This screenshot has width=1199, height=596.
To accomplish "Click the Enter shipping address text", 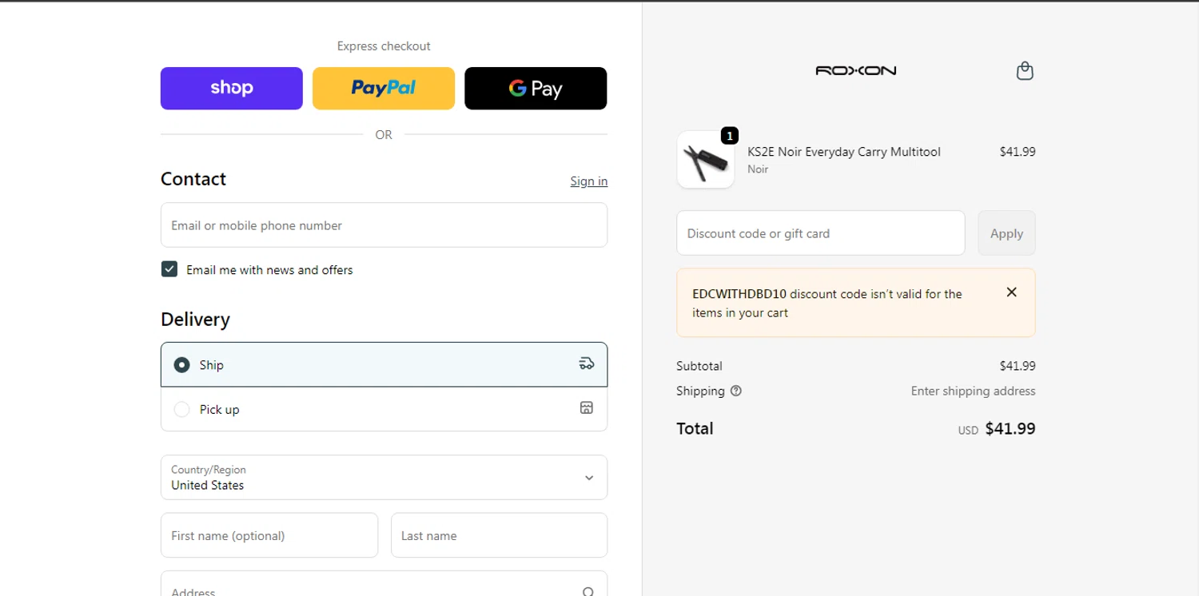I will 973,391.
